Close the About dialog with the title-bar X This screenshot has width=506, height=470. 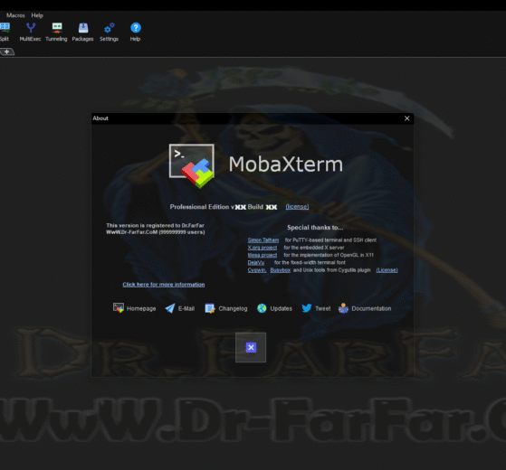tap(407, 118)
